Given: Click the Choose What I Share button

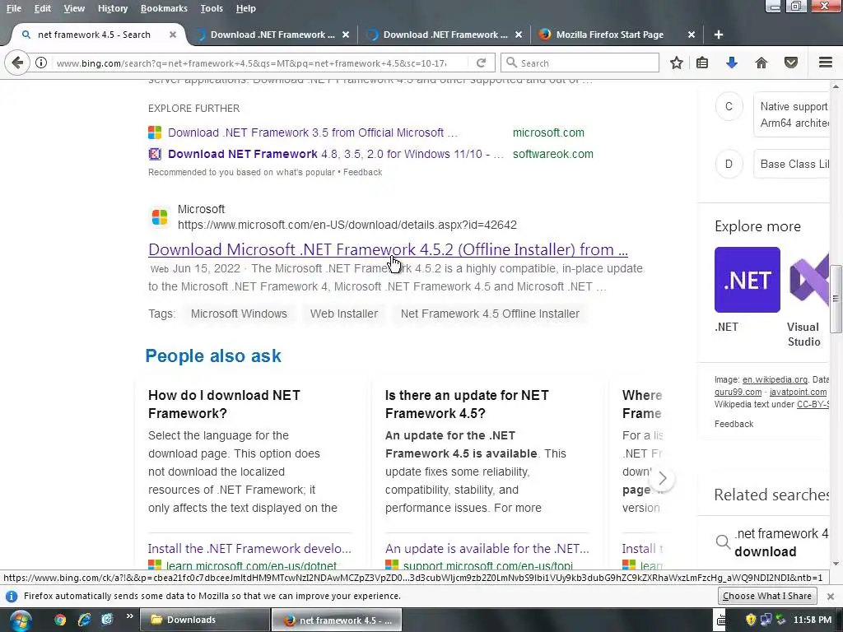Looking at the screenshot, I should 766,596.
